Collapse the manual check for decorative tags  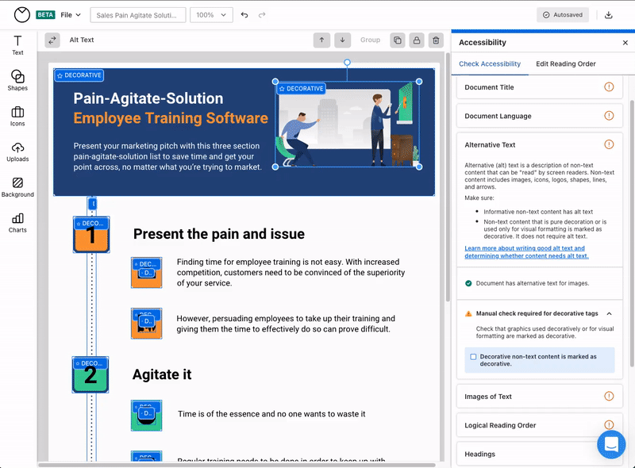[609, 313]
